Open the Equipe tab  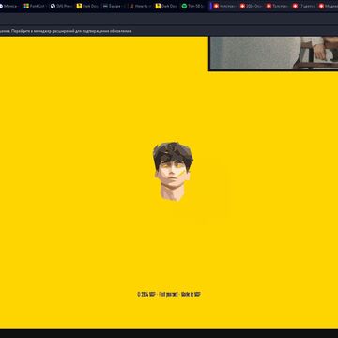coord(114,6)
